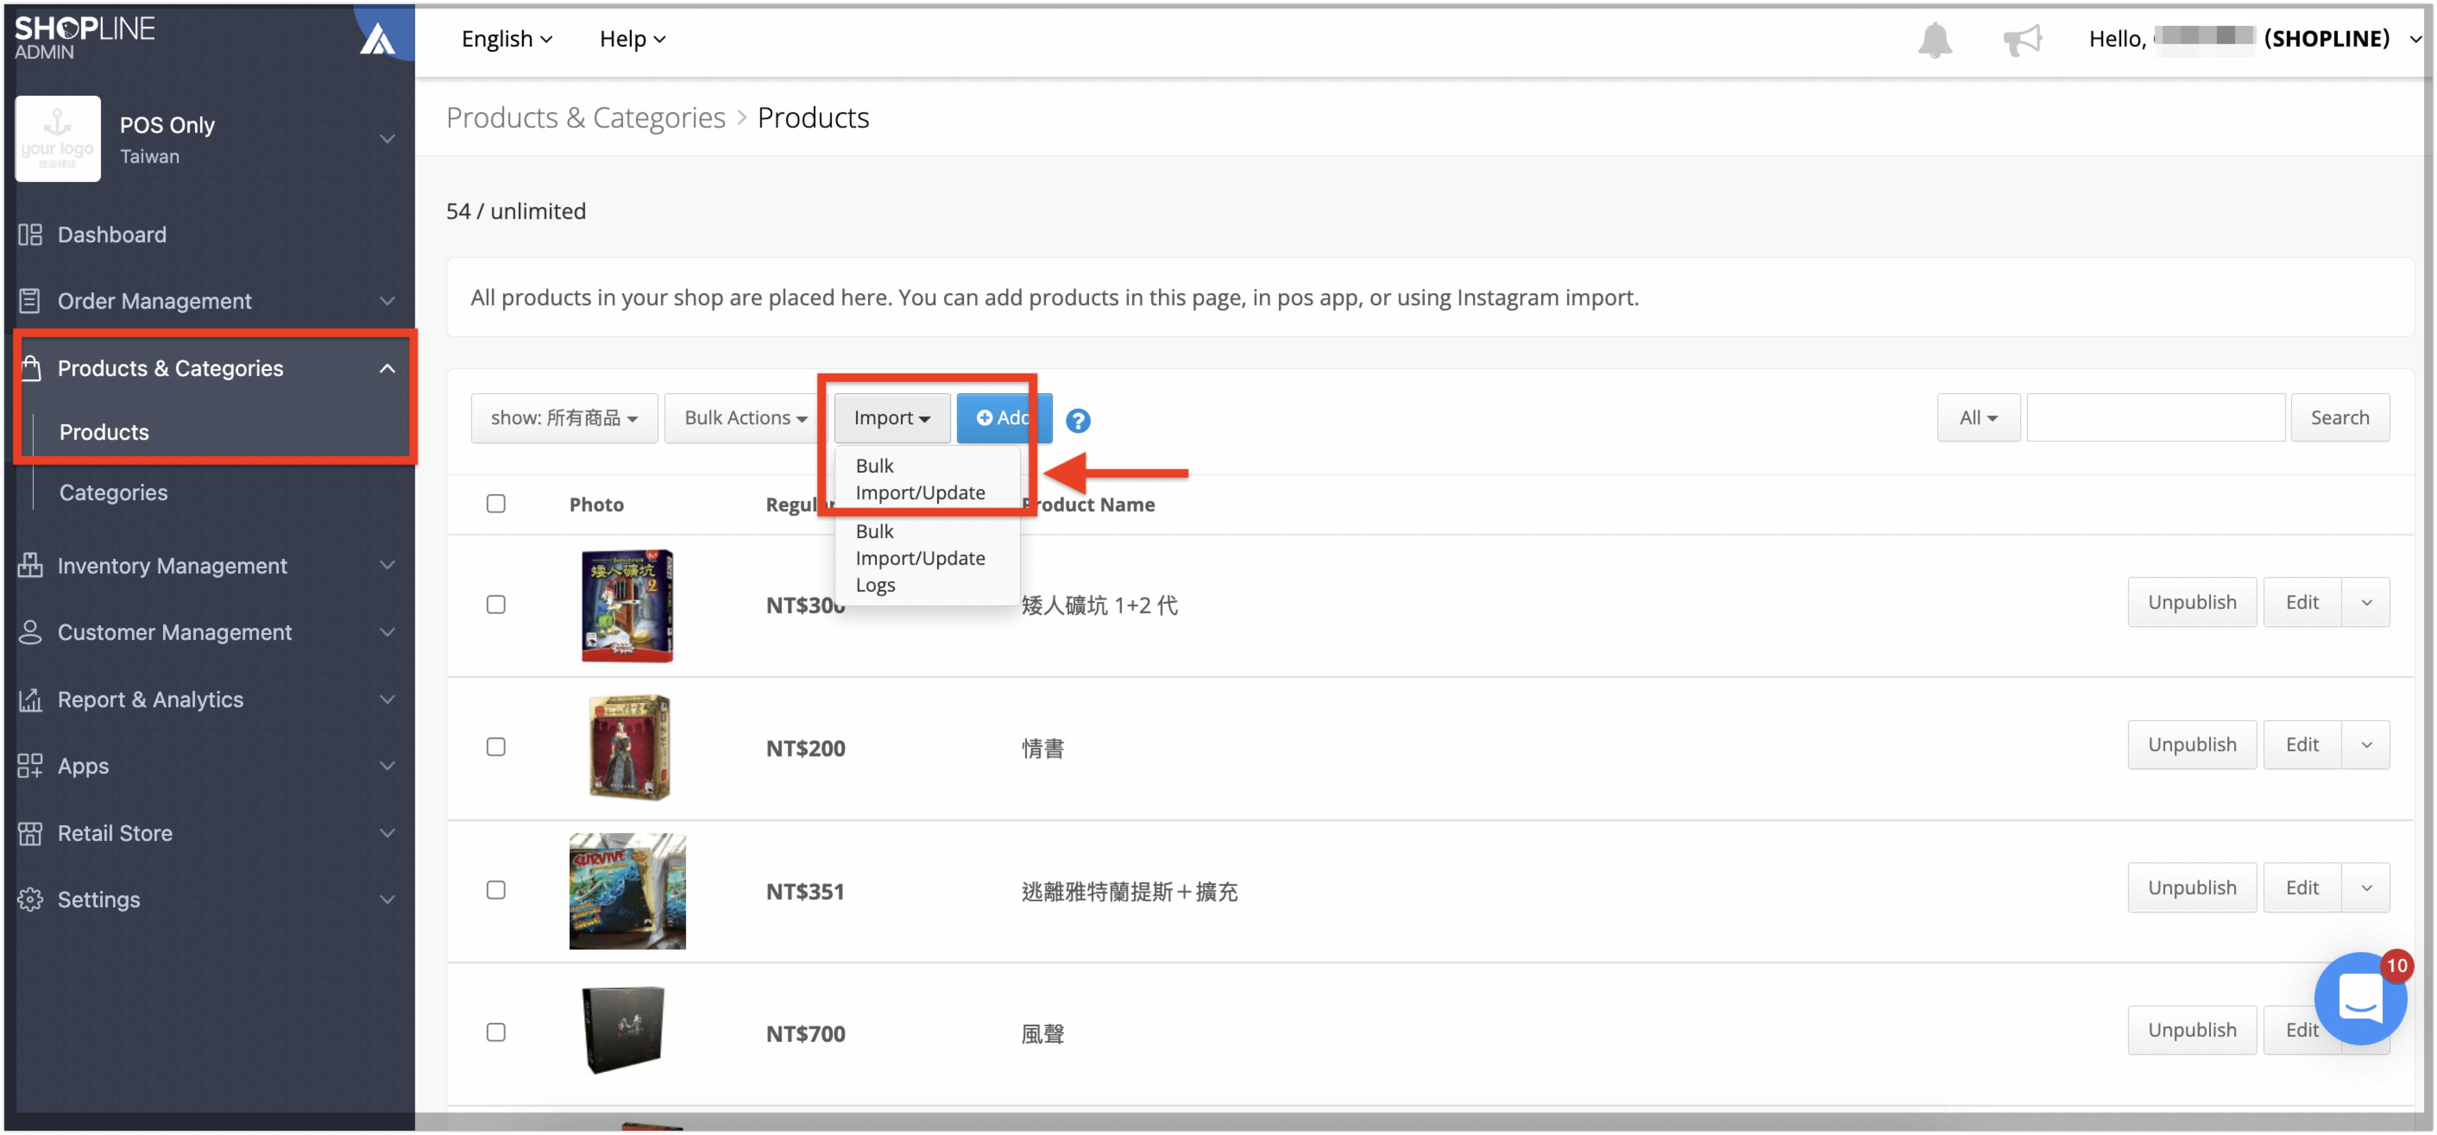This screenshot has width=2437, height=1135.
Task: Click the Order Management clipboard icon
Action: [x=30, y=301]
